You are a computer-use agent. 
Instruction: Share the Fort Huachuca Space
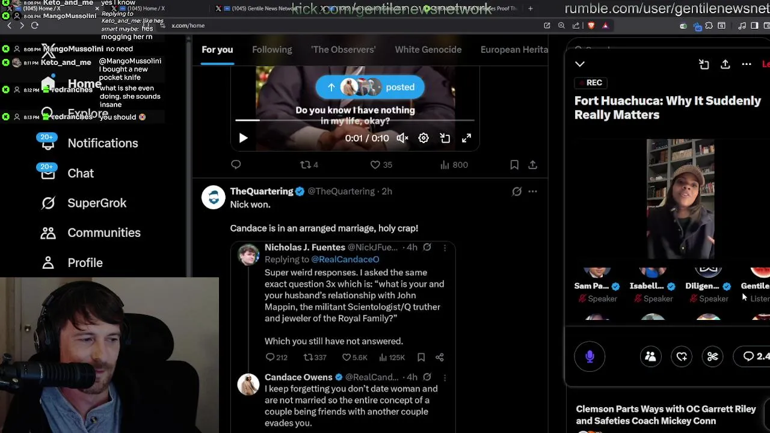(725, 64)
